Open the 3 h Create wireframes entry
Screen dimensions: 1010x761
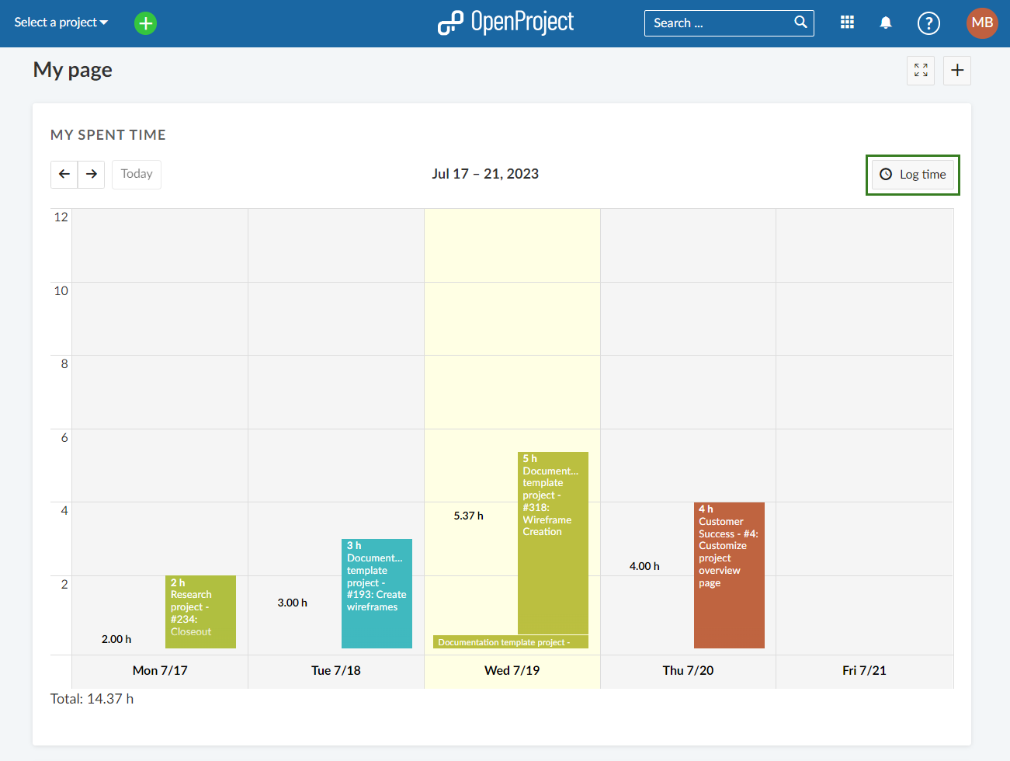tap(377, 593)
